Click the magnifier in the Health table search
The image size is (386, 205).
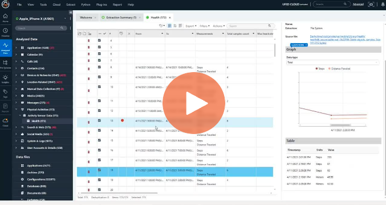coord(270,26)
